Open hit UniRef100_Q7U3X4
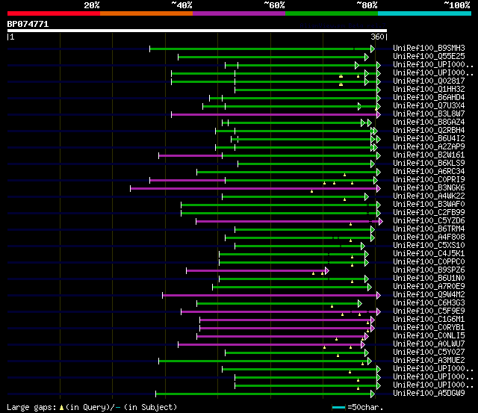Screen dimensions: 478x413 click(x=429, y=105)
